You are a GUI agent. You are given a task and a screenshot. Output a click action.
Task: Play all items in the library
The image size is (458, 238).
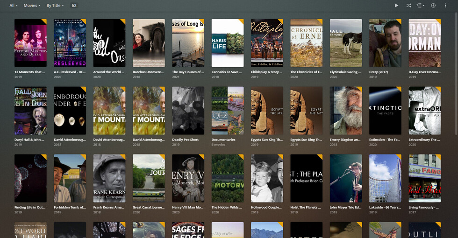[x=396, y=5]
